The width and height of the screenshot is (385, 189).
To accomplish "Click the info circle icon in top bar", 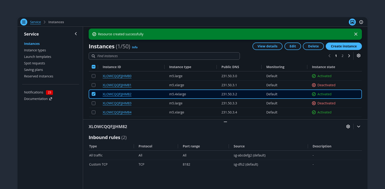I will pyautogui.click(x=361, y=22).
